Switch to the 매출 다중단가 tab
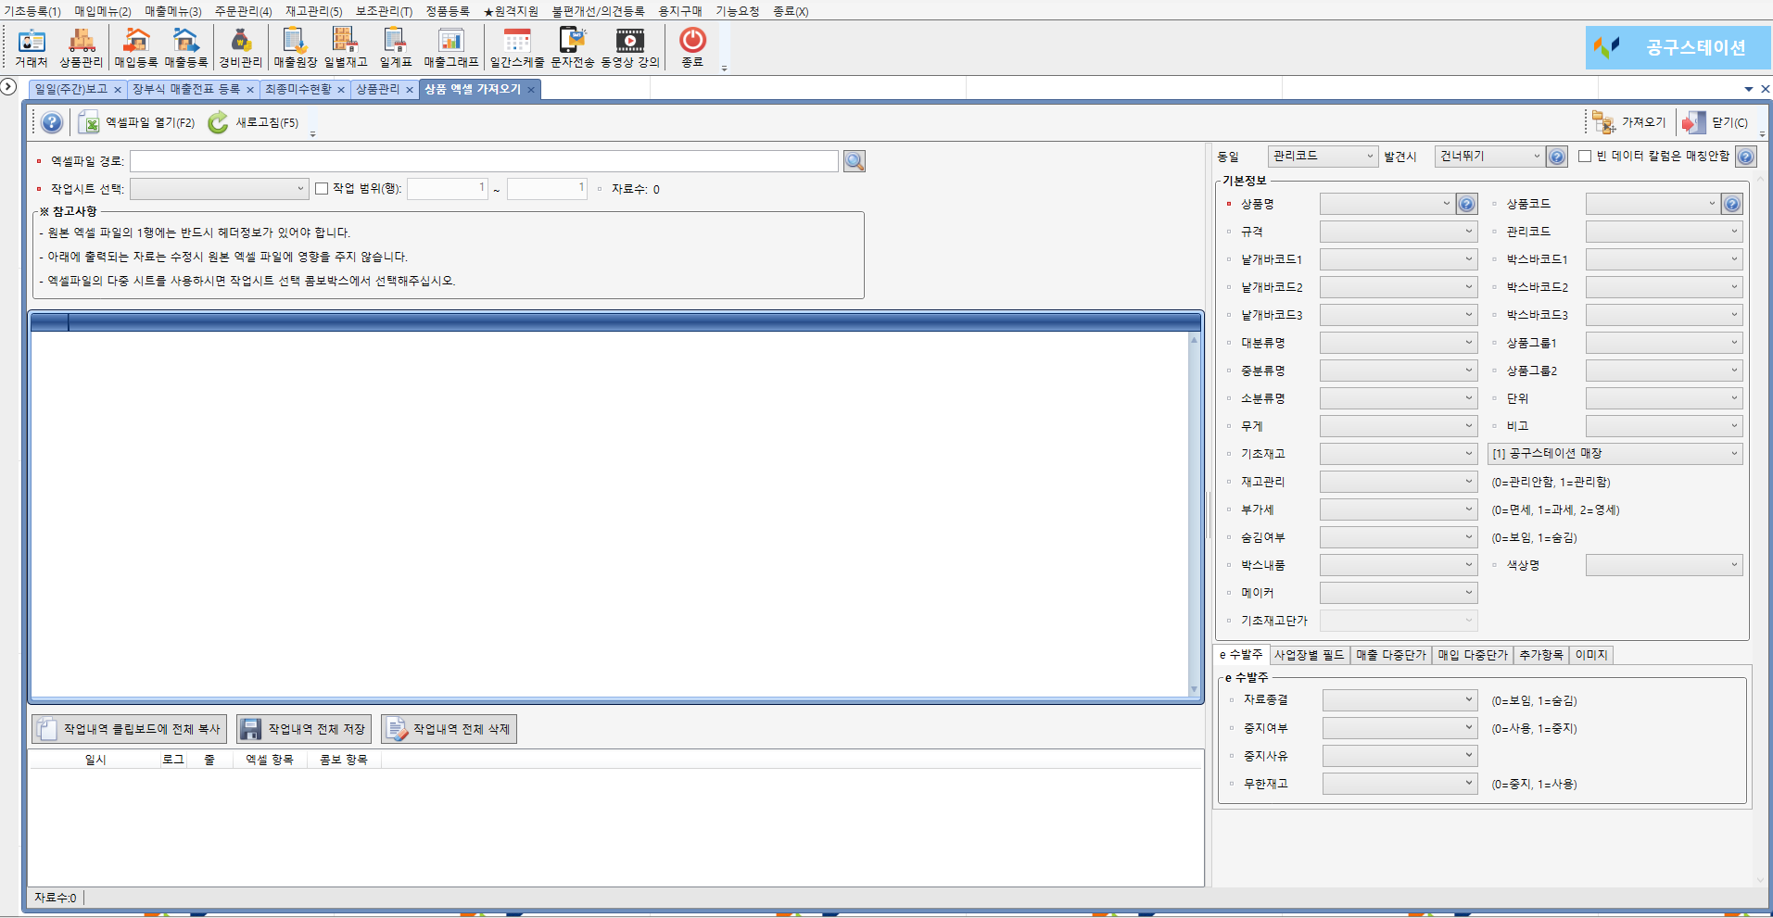Viewport: 1773px width, 918px height. click(x=1390, y=655)
